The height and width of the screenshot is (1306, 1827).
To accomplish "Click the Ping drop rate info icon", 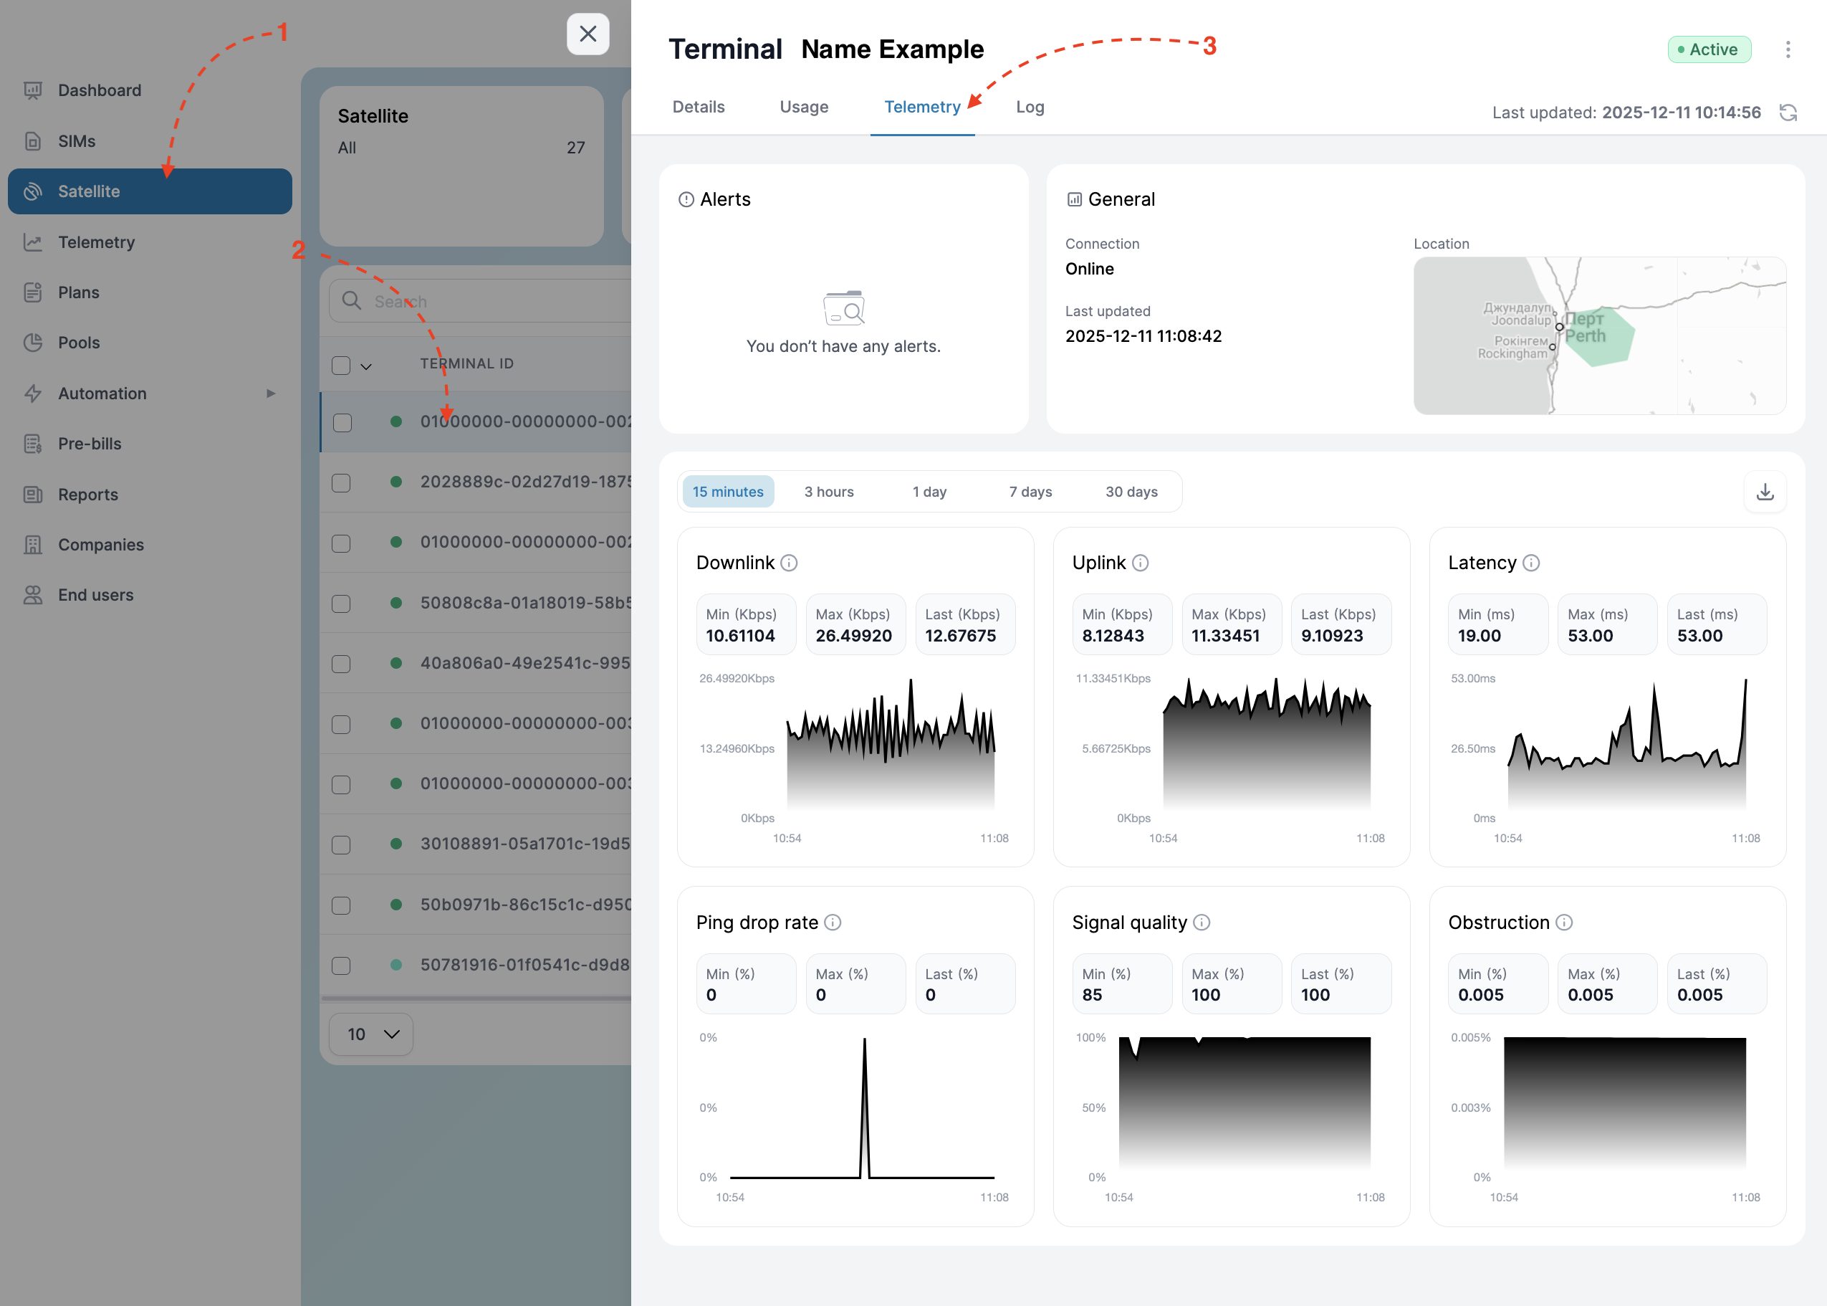I will point(833,923).
